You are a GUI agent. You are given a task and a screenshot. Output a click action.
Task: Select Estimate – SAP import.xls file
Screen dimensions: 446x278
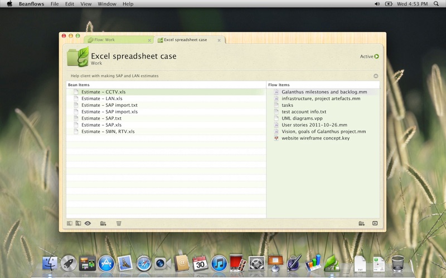tap(166, 112)
